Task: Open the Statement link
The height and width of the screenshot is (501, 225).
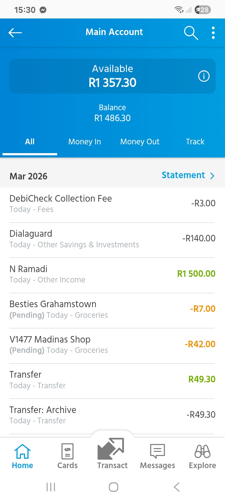Action: pos(183,175)
